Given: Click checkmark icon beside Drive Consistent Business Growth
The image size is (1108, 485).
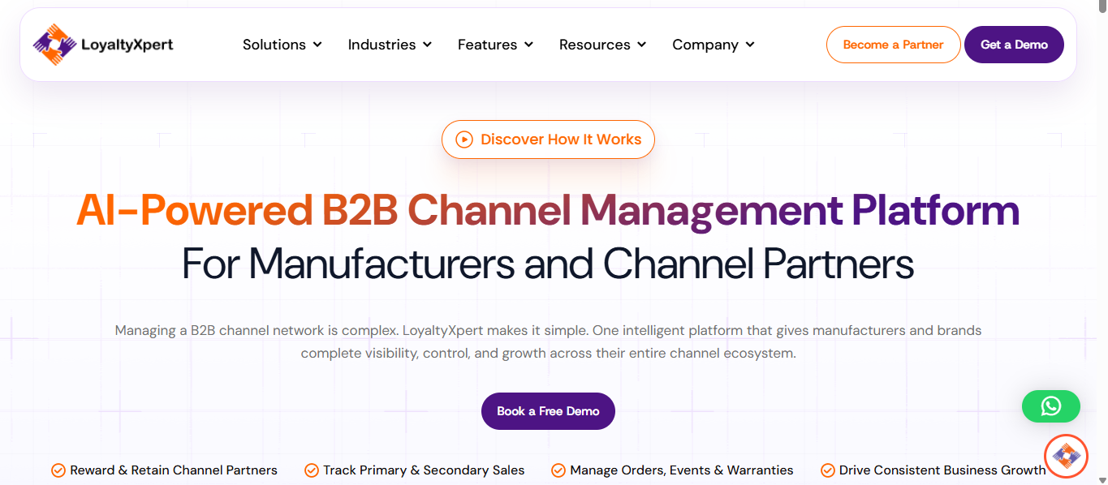Looking at the screenshot, I should coord(828,470).
